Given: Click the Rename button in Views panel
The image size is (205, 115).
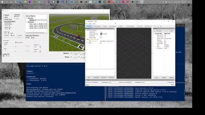Looking at the screenshot, I should coord(172,78).
